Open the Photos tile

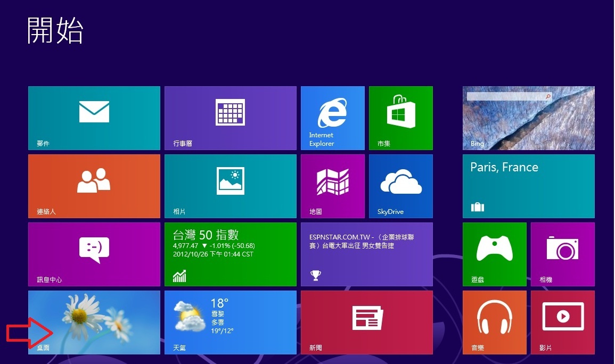point(230,186)
